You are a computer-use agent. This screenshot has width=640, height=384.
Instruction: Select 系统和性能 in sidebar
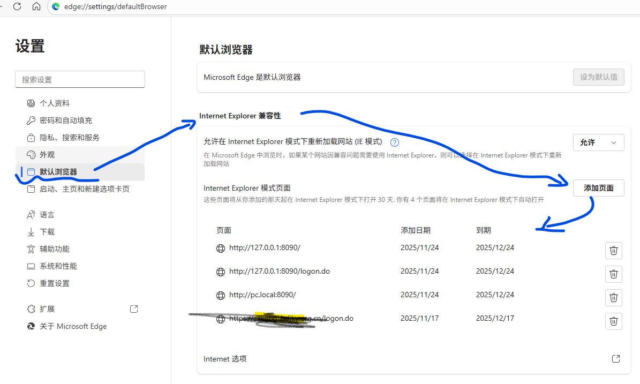coord(58,266)
